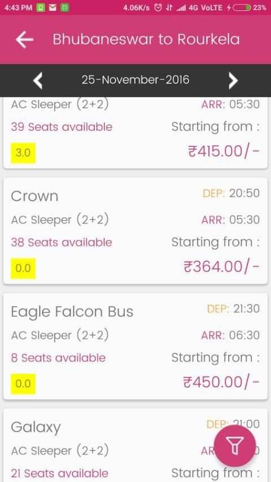Open the Crown bus listing

coord(135,231)
